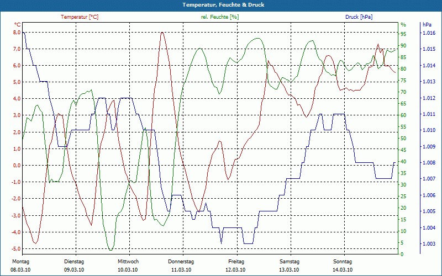Click the '90' humidity axis value
The image size is (442, 276).
tap(403, 46)
